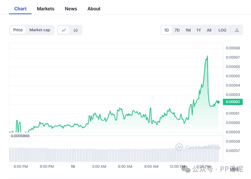The height and width of the screenshot is (179, 251).
Task: Click the download chart icon
Action: click(x=236, y=30)
